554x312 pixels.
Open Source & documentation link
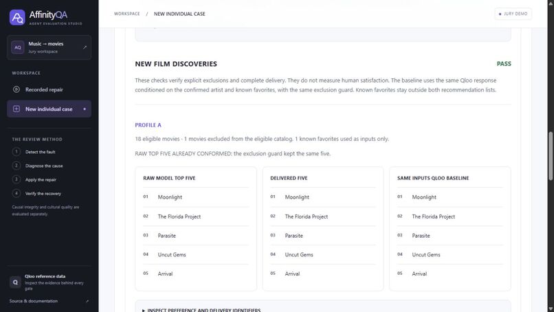34,301
